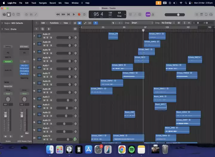Open the Navigate menu
Screen dimensions: 215x157
pyautogui.click(x=43, y=3)
